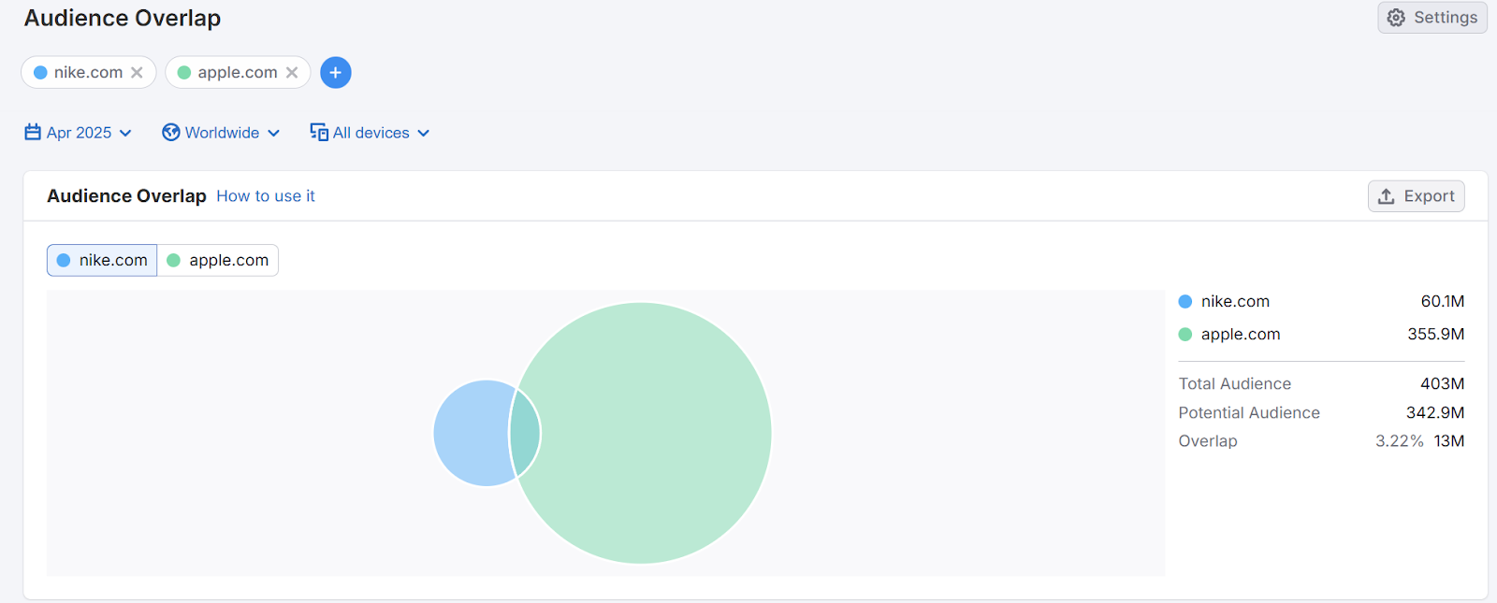This screenshot has height=603, width=1497.
Task: Click the Settings gear icon
Action: pos(1396,18)
